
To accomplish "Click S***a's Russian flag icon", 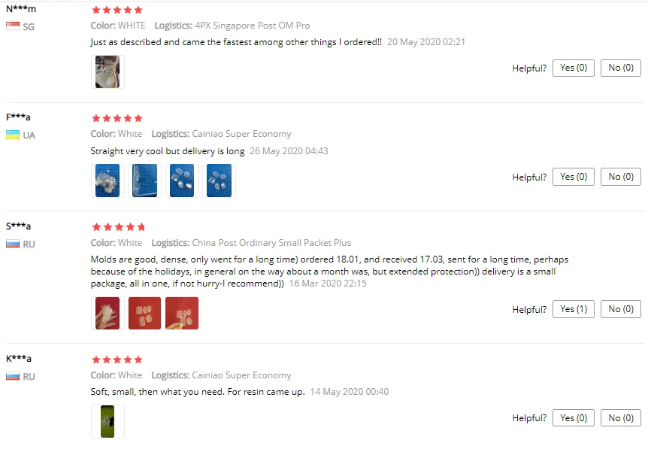I will [12, 244].
